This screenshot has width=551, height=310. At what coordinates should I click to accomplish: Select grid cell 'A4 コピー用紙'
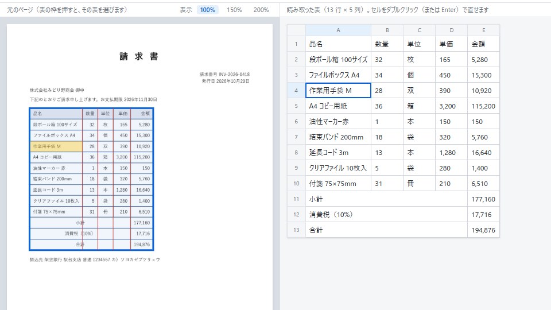pos(338,106)
